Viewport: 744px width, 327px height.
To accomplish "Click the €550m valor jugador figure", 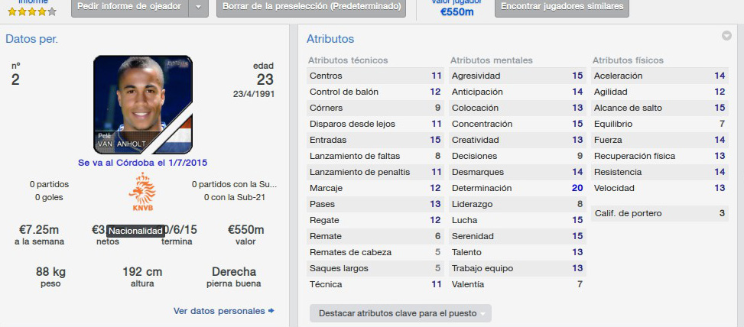I will pyautogui.click(x=457, y=12).
